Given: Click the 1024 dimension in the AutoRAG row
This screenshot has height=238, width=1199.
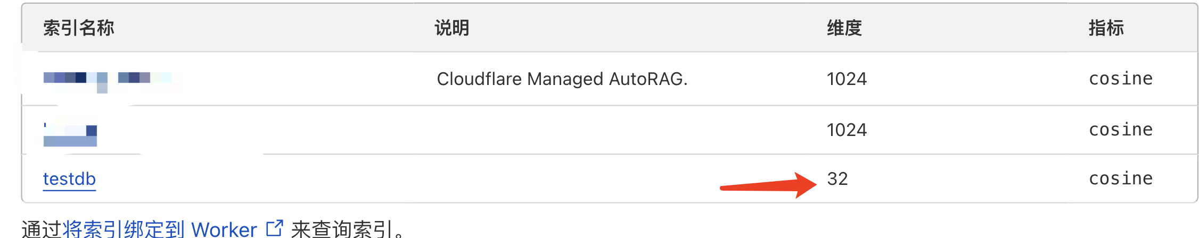Looking at the screenshot, I should point(847,79).
